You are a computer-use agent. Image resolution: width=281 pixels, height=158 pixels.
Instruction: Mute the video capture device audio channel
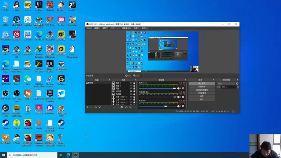179,97
